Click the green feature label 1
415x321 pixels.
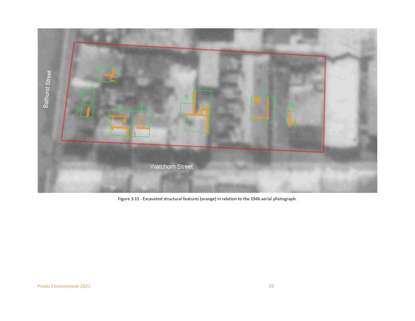click(x=96, y=72)
